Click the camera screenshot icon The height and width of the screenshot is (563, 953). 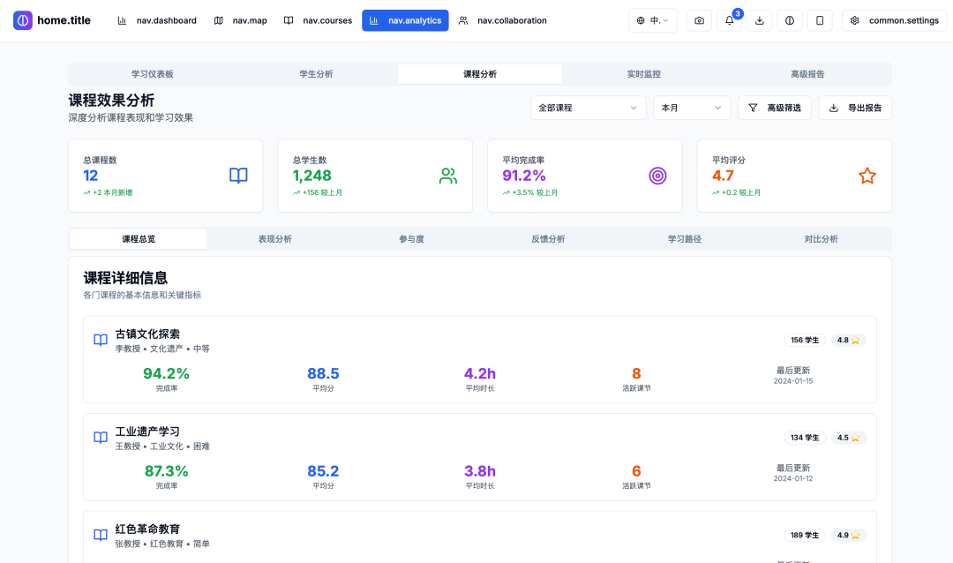tap(700, 20)
